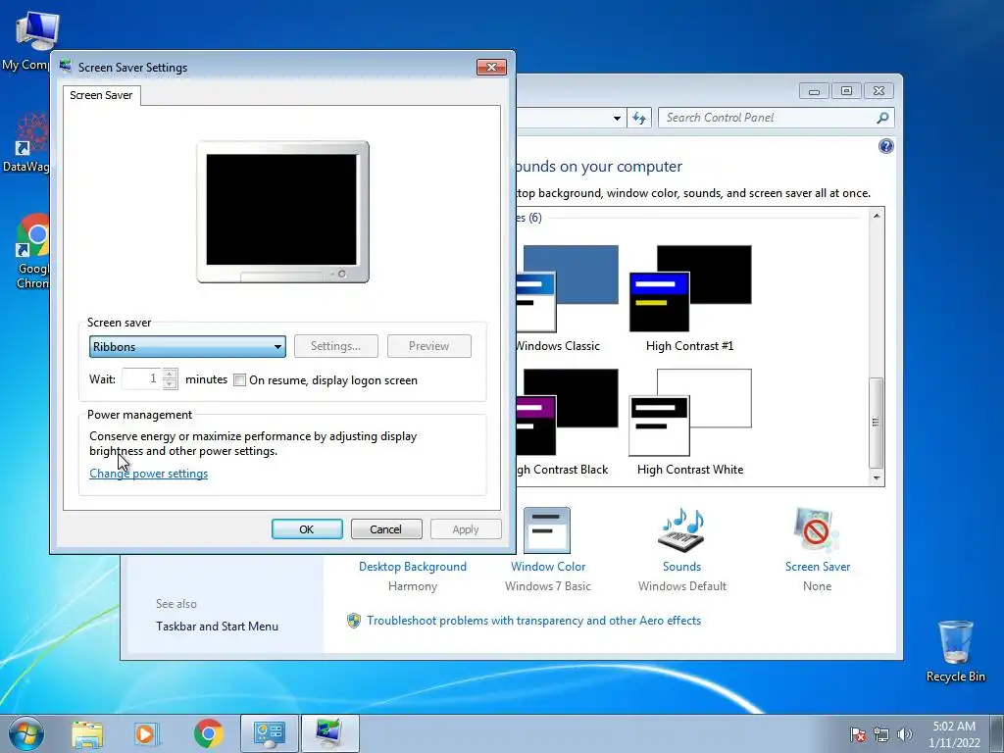Select the Screen Saver tab
Image resolution: width=1004 pixels, height=753 pixels.
[101, 95]
